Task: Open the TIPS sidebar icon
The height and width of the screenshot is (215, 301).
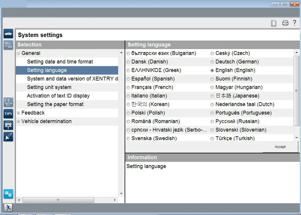Action: click(8, 114)
